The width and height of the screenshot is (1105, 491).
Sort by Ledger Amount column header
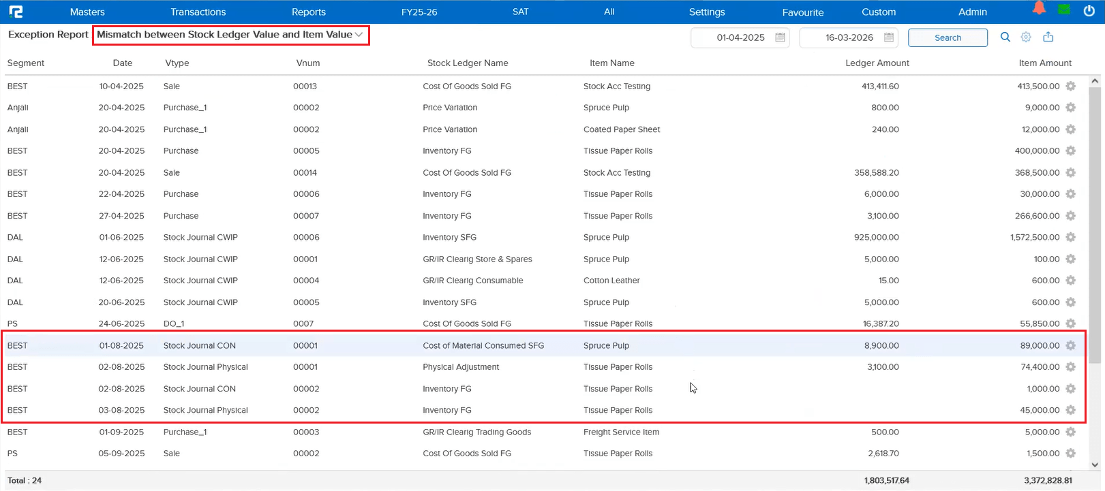877,63
